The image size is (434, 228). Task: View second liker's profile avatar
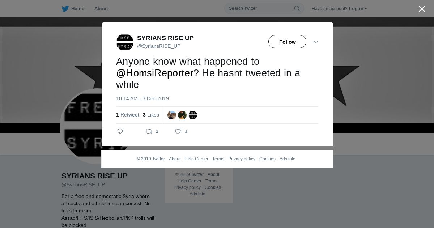tap(182, 115)
